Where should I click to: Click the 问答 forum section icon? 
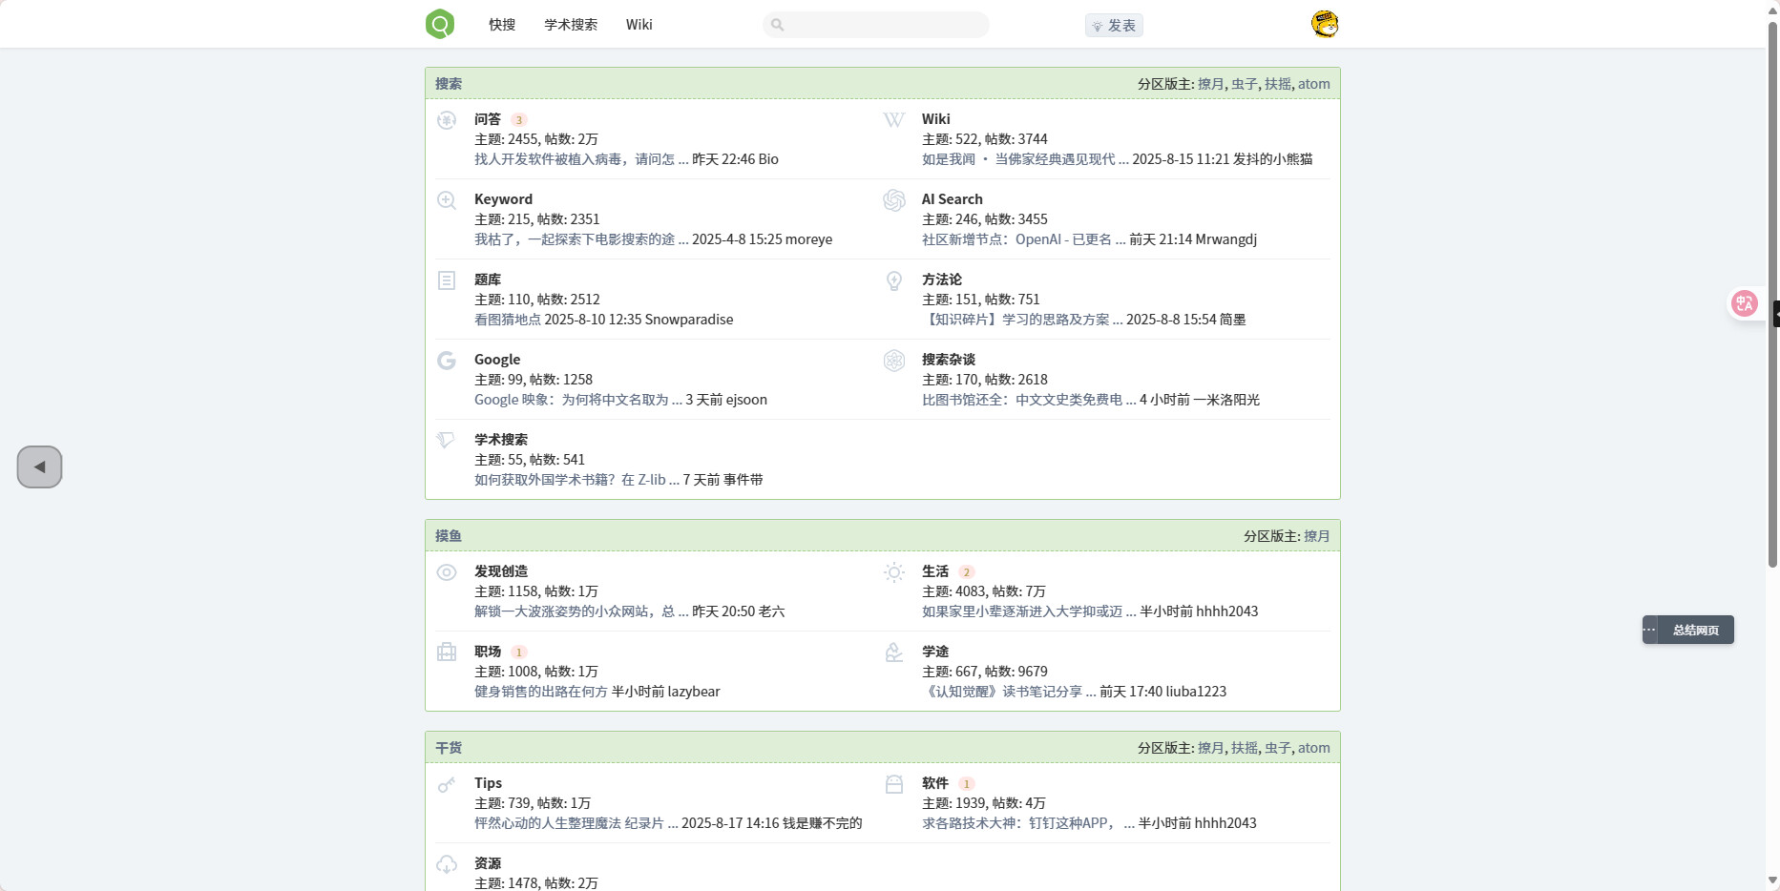coord(447,120)
